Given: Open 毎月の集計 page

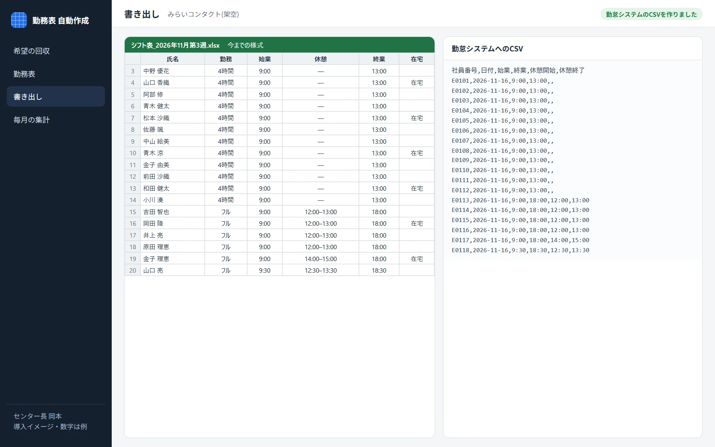Looking at the screenshot, I should 56,120.
